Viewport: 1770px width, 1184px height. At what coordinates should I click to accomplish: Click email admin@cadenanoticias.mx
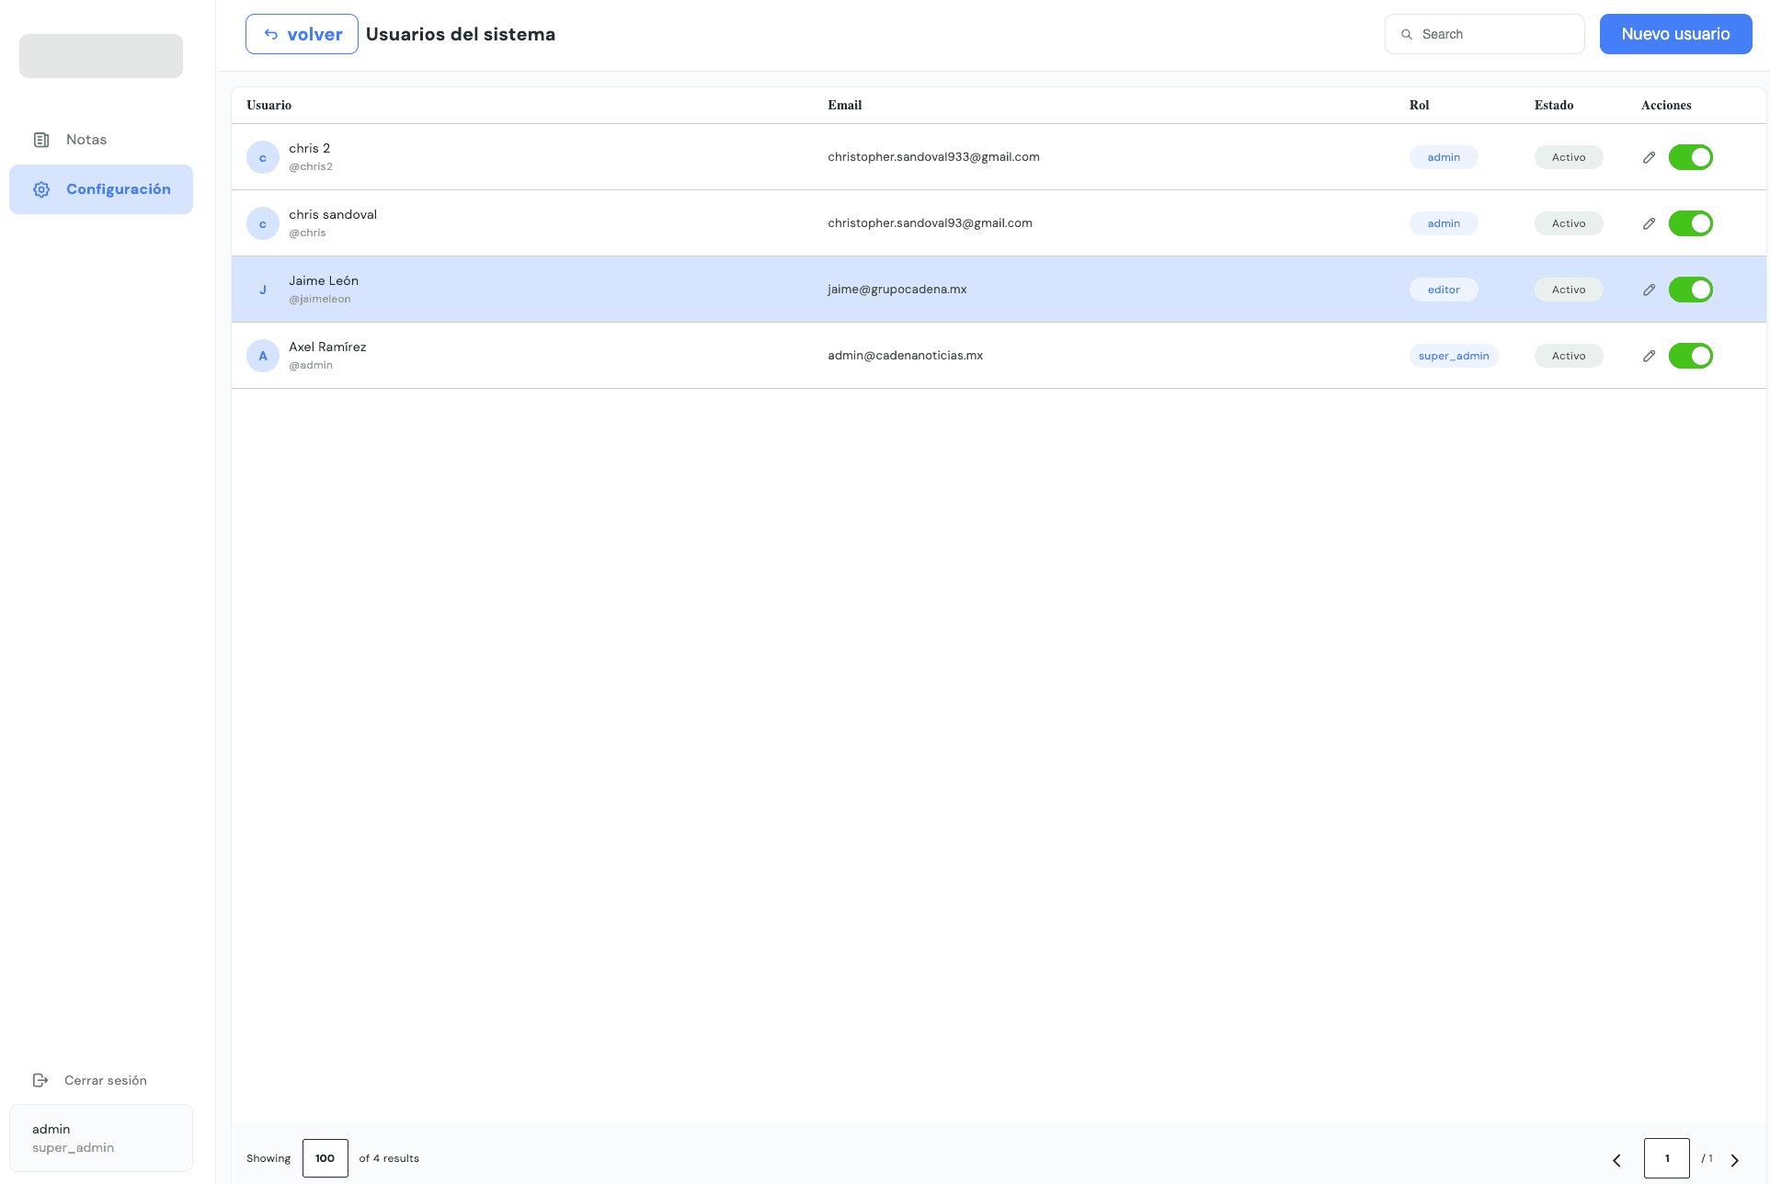tap(905, 356)
